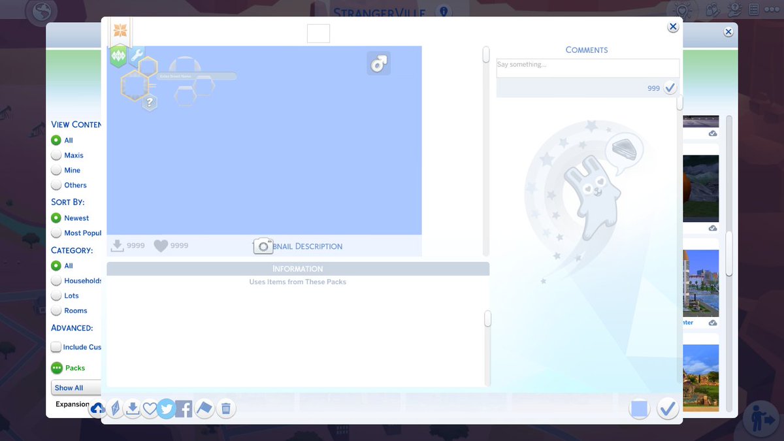Click the green Packs filter icon
Viewport: 784px width, 441px height.
57,368
